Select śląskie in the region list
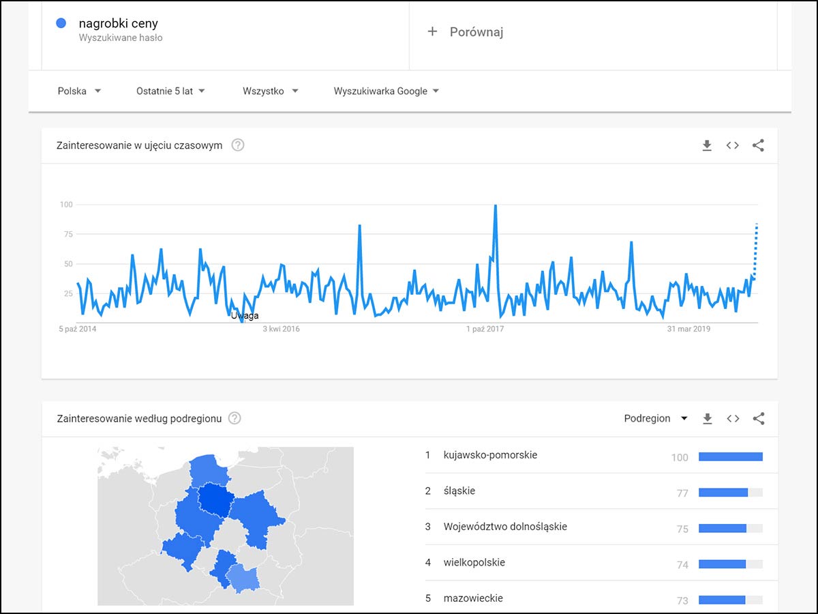Viewport: 818px width, 614px height. pos(459,491)
